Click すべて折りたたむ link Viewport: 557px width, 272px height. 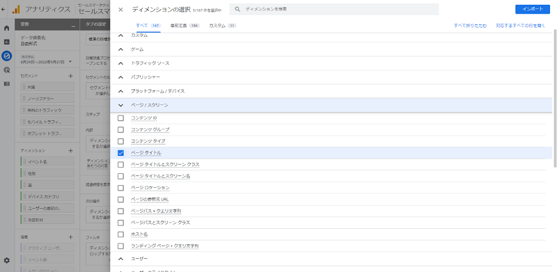[x=471, y=26]
